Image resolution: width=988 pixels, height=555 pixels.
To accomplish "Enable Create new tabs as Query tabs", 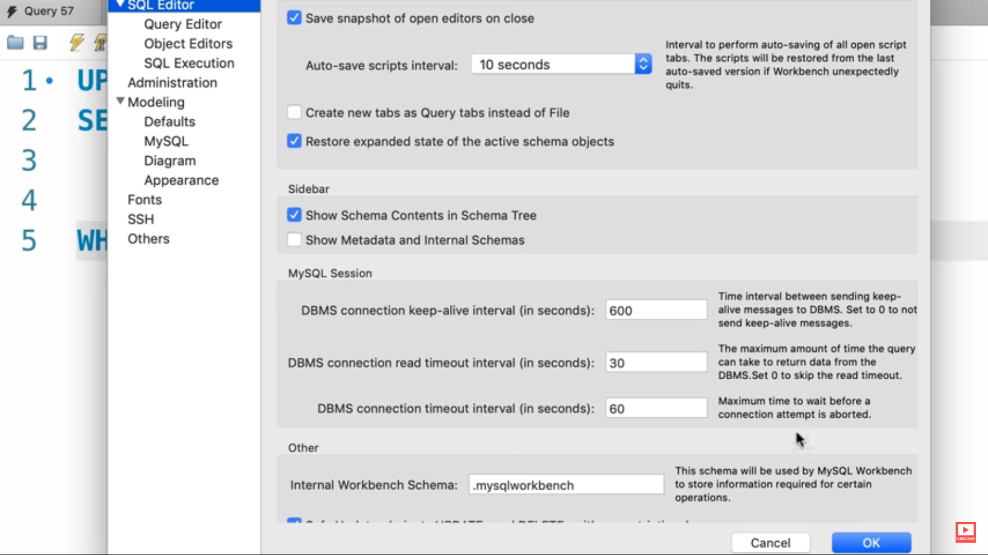I will point(294,112).
